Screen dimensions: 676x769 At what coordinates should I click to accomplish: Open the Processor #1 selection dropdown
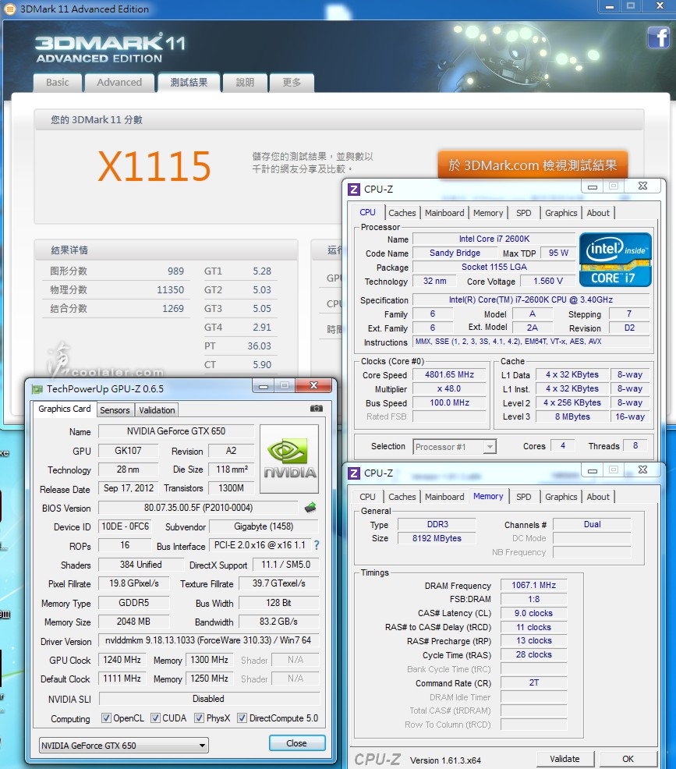click(x=455, y=447)
